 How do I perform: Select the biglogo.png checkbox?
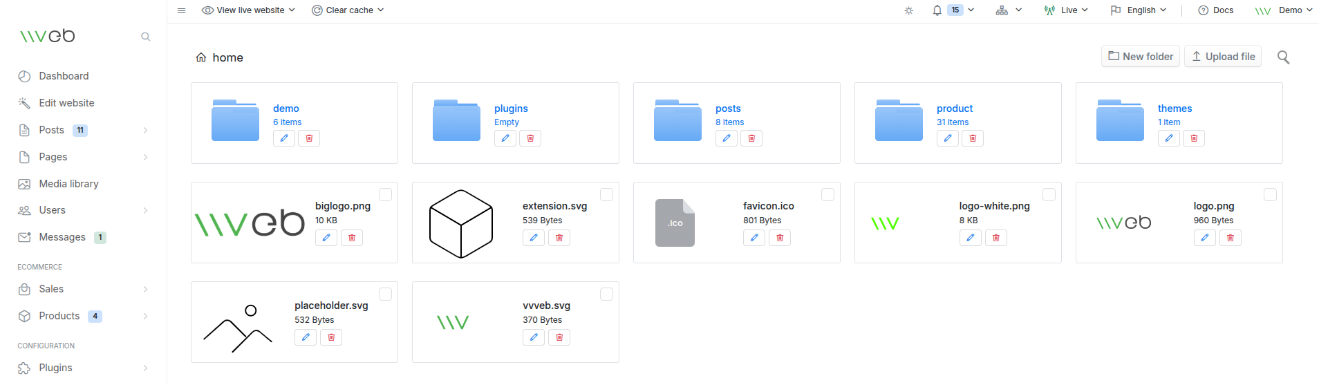tap(385, 195)
